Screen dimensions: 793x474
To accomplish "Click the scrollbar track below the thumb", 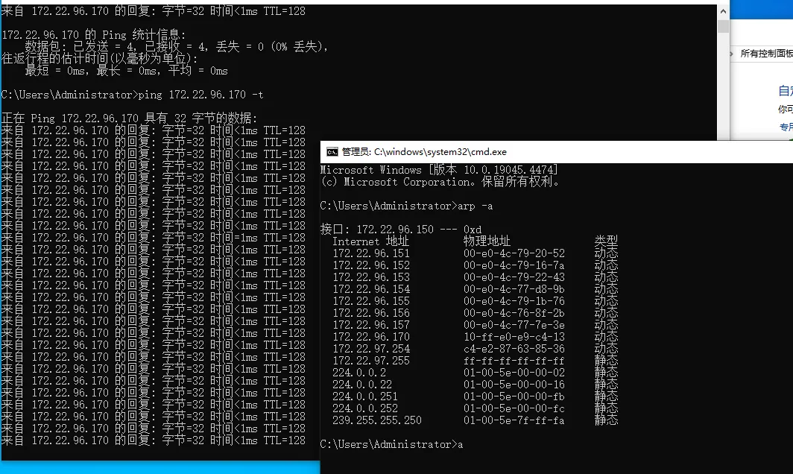I will [723, 89].
